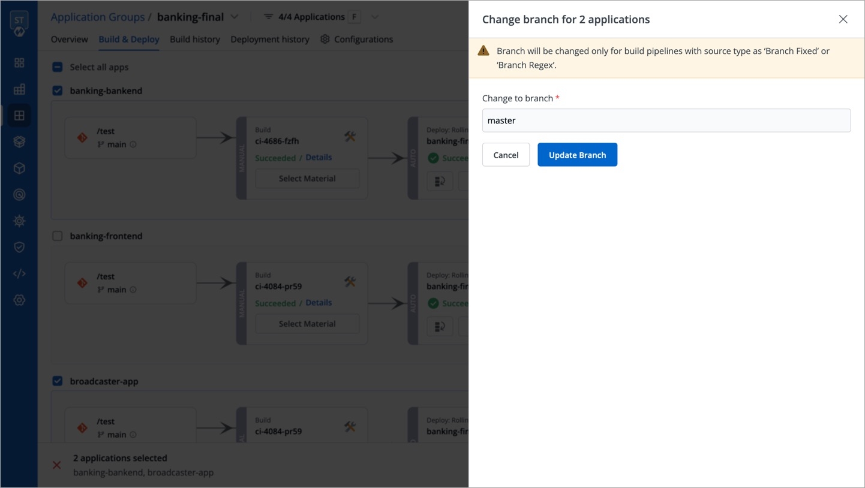865x488 pixels.
Task: Click the code editor icon in sidebar
Action: [19, 274]
